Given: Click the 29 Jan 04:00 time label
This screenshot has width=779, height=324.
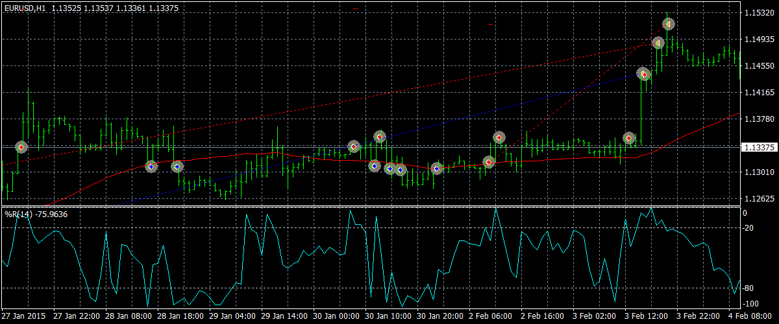Looking at the screenshot, I should pos(232,316).
